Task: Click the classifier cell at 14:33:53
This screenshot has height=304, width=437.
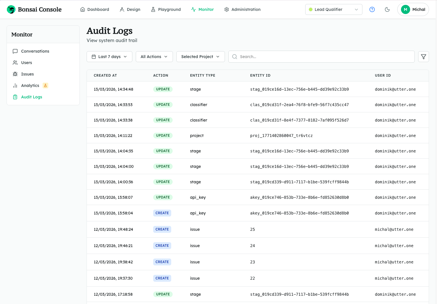Action: point(199,105)
